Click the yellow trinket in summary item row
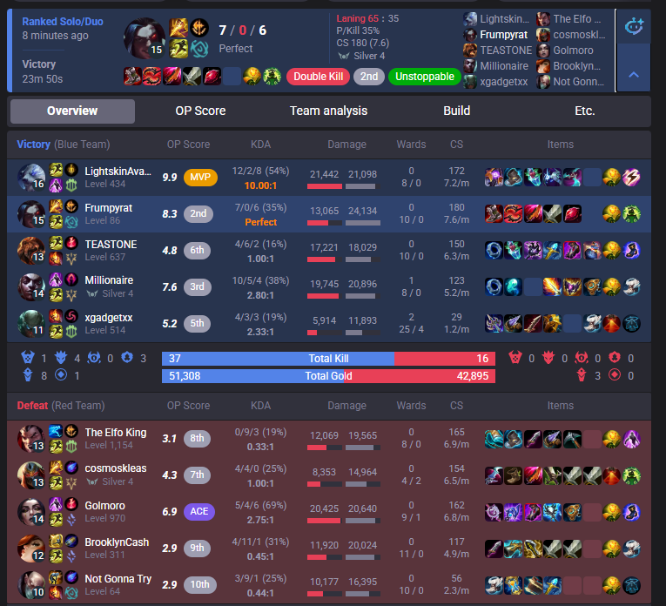 tap(252, 77)
